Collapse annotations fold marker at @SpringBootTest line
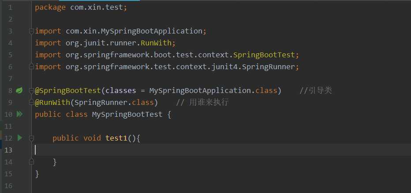 (x=31, y=91)
